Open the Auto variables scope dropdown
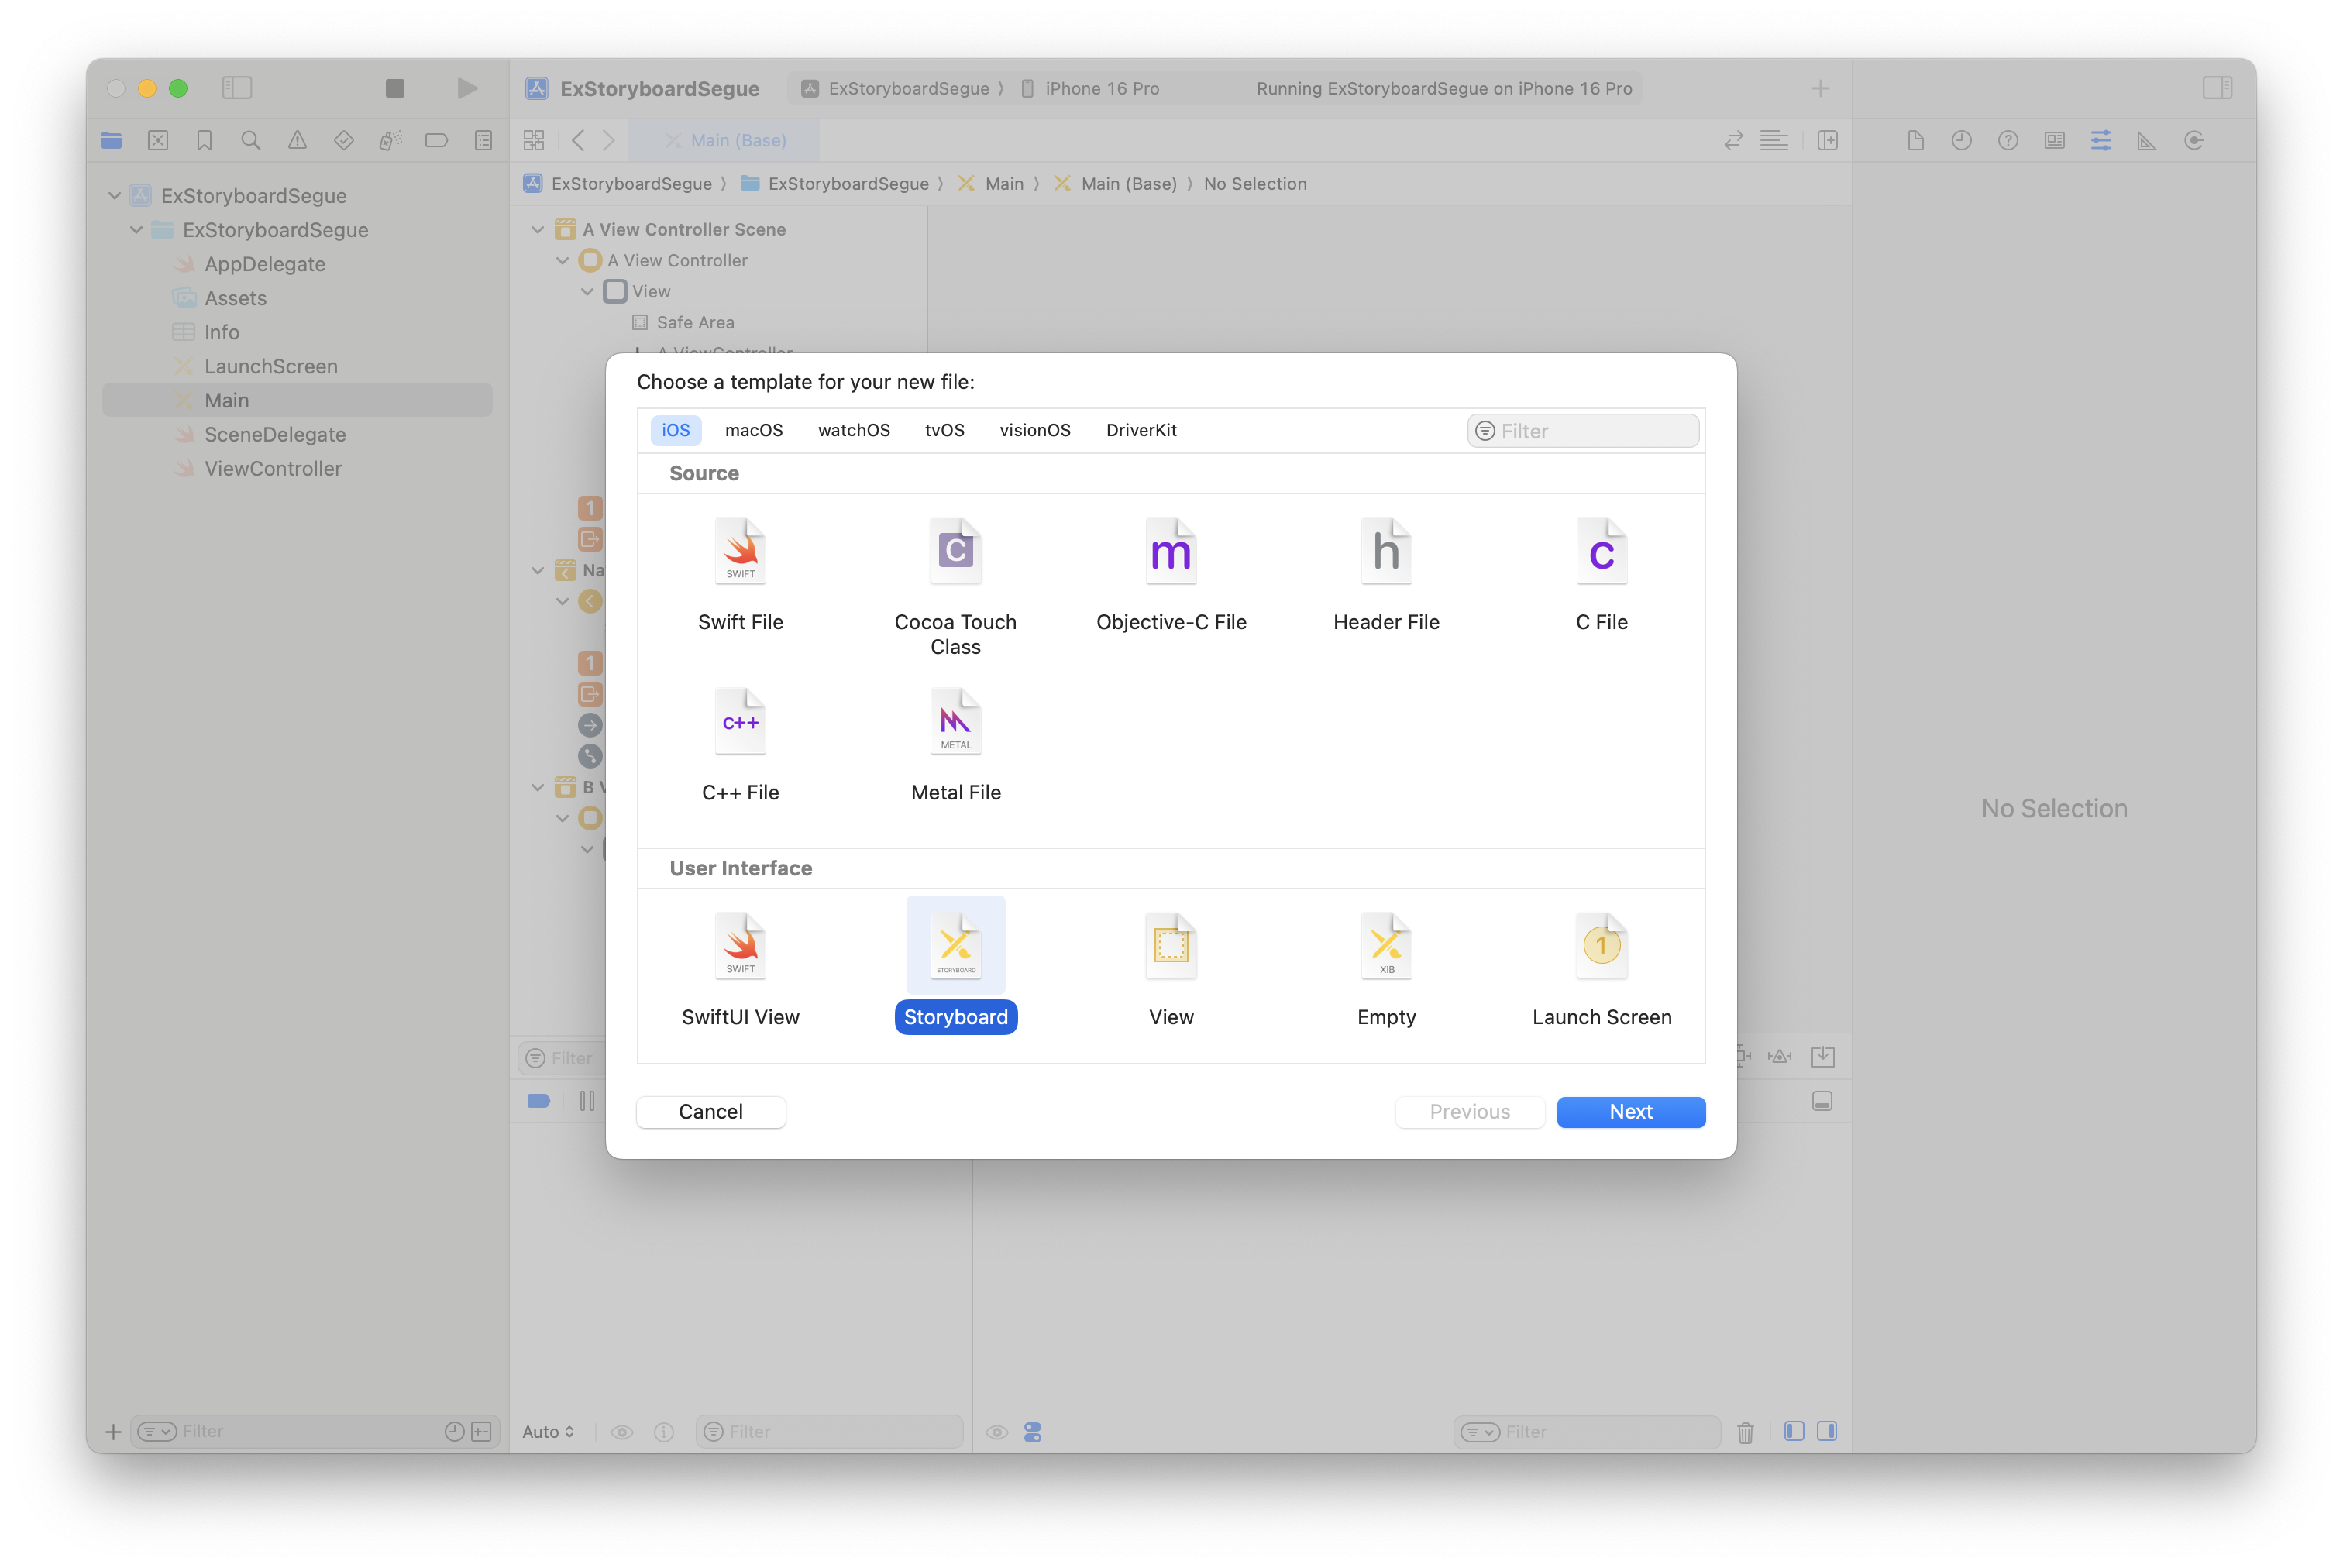Screen dimensions: 2343x1568 548,1432
